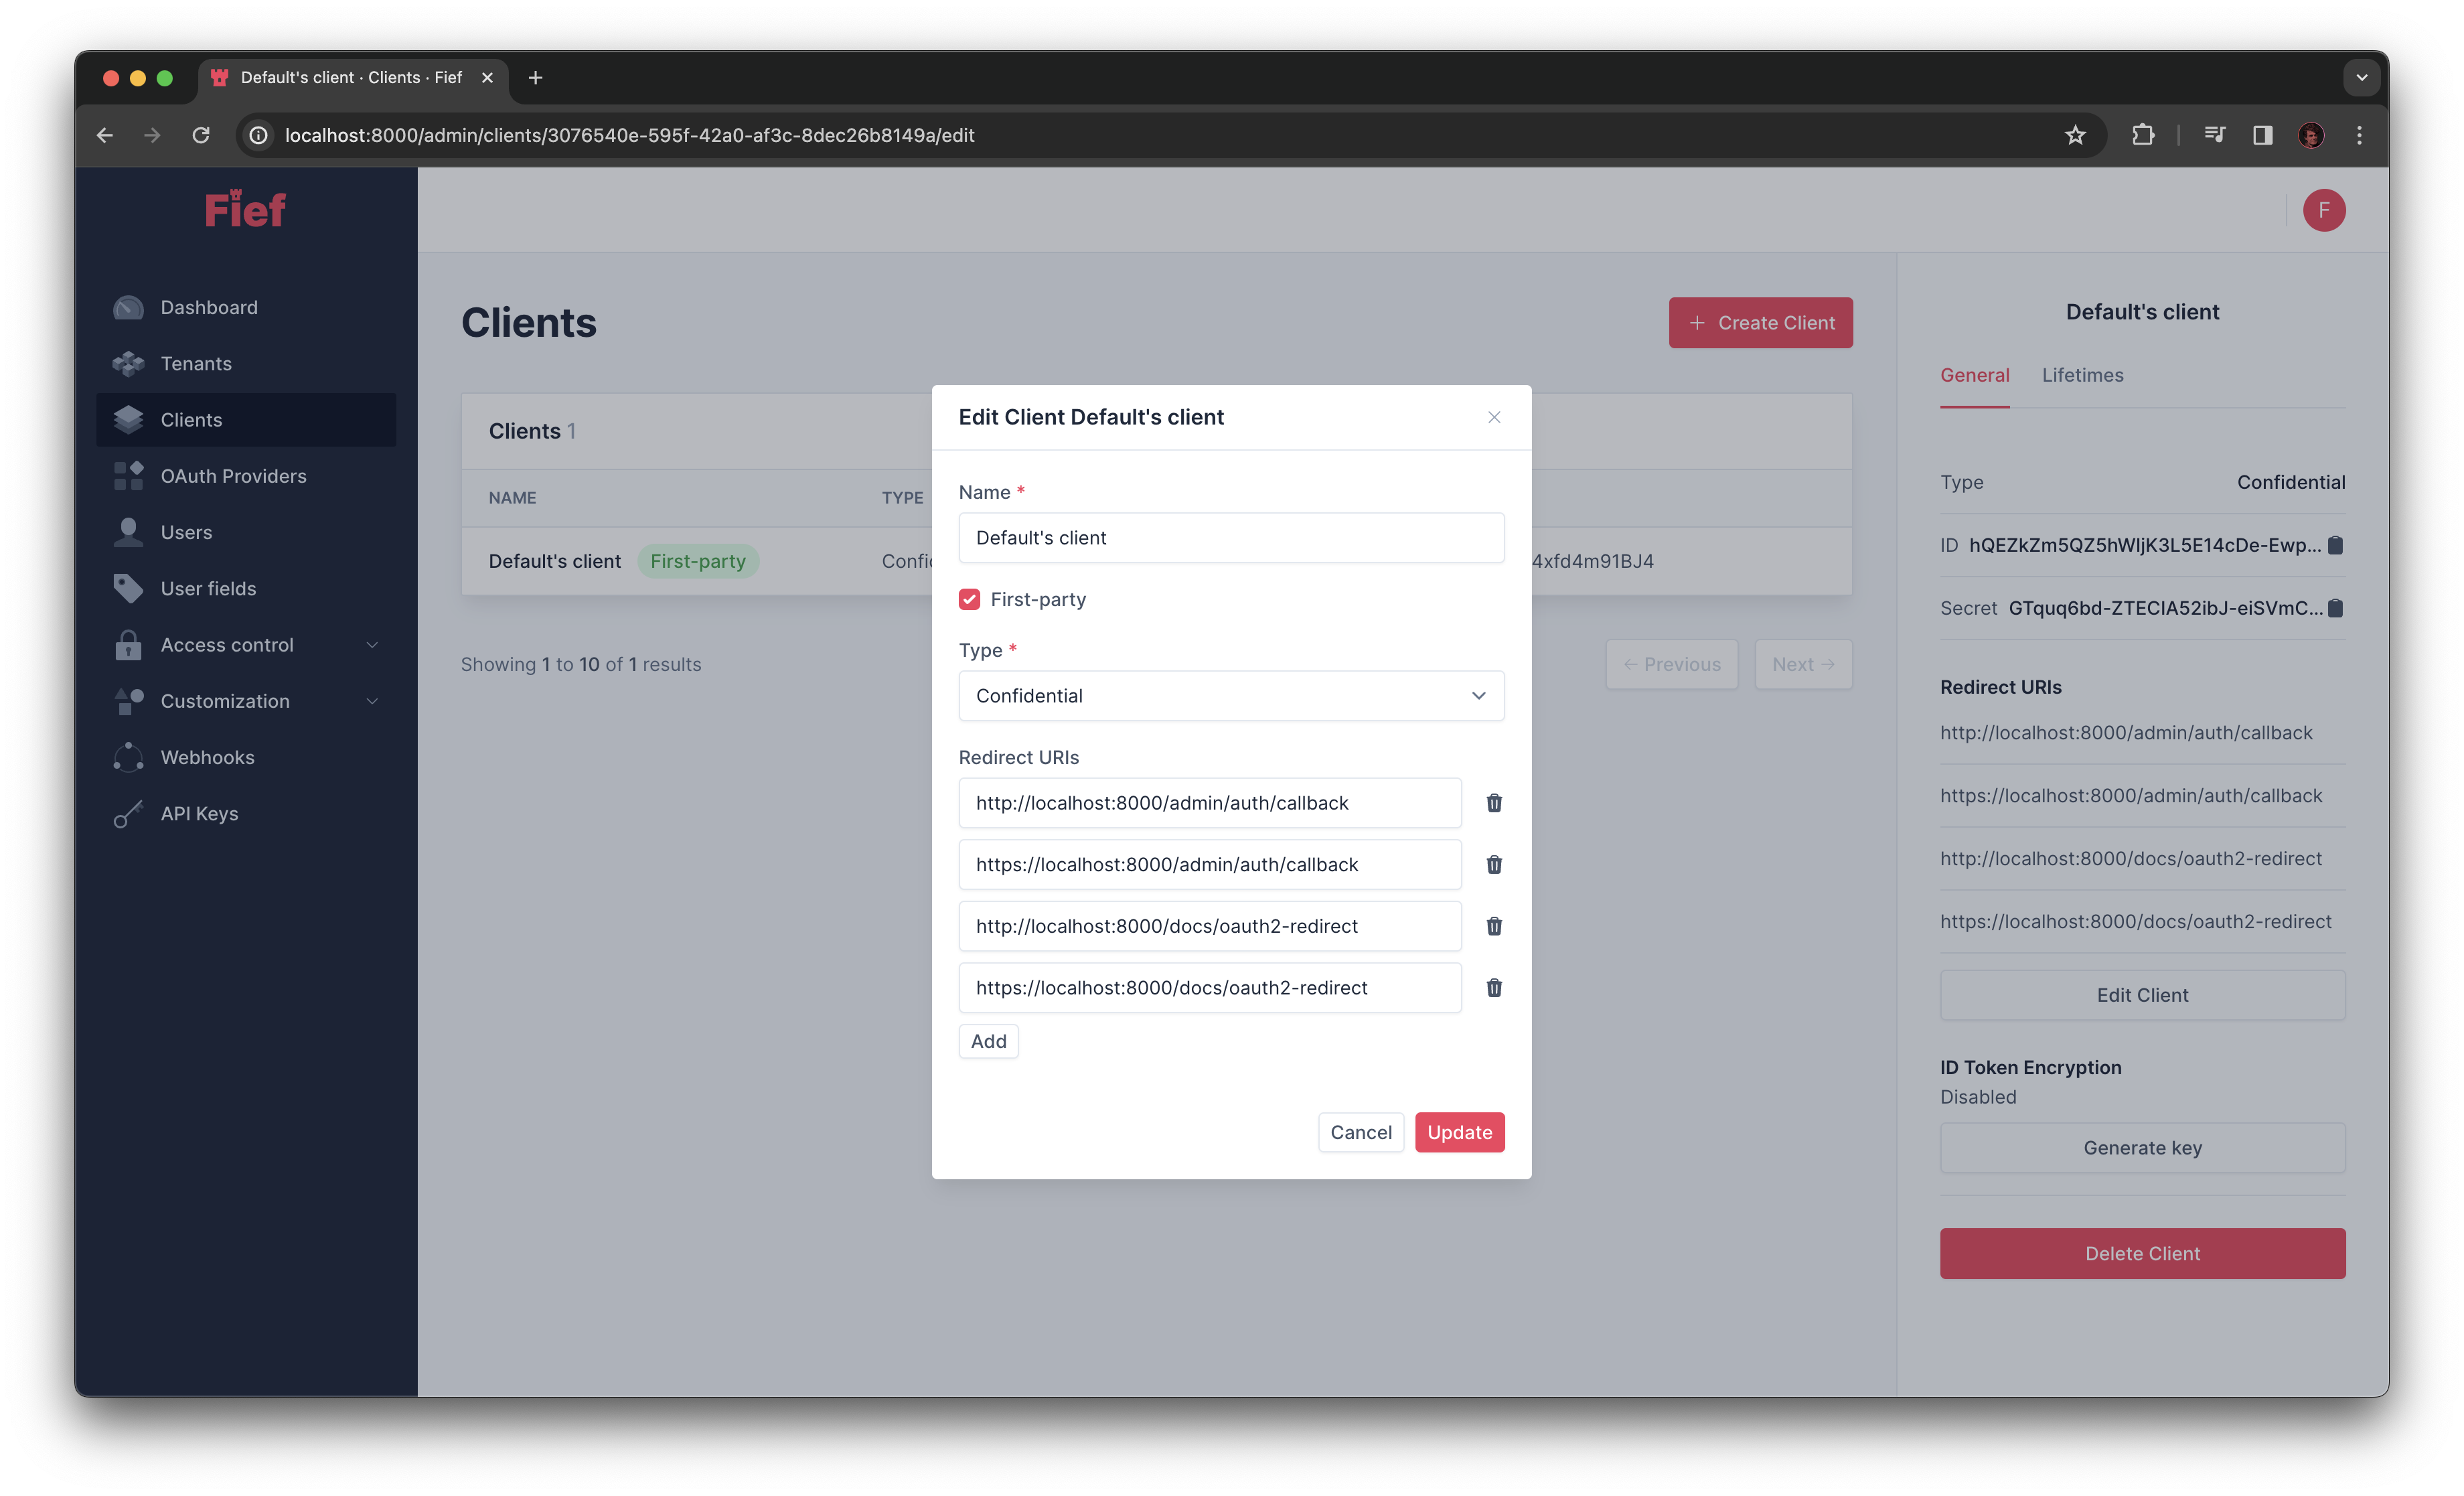Open the OAuth Providers section
The image size is (2464, 1496).
tap(233, 476)
